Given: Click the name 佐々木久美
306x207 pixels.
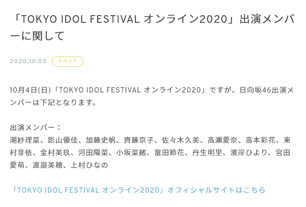Looking at the screenshot, I should coord(181,140).
